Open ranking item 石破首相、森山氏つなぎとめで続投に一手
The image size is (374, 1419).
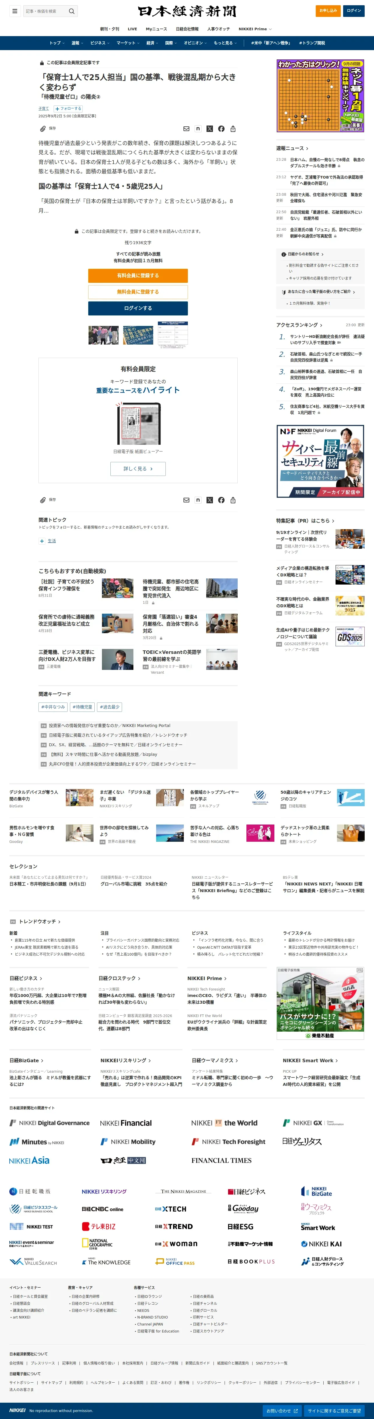point(326,357)
